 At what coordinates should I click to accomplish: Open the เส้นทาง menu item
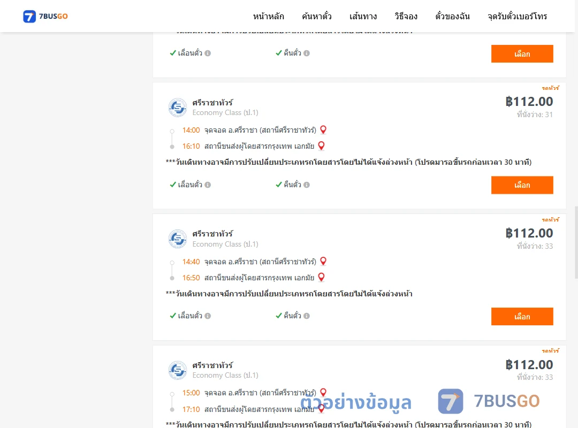click(363, 16)
